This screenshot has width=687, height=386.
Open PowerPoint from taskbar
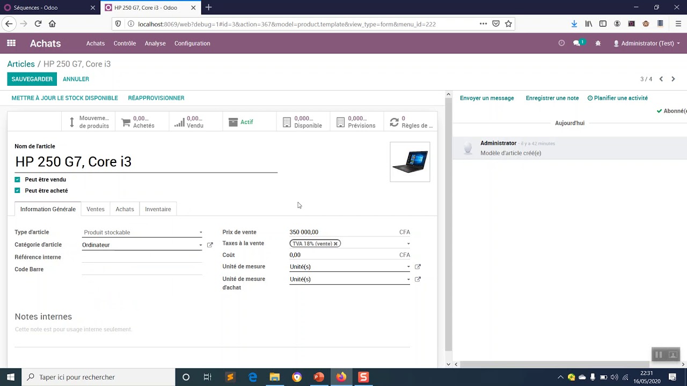coord(319,377)
